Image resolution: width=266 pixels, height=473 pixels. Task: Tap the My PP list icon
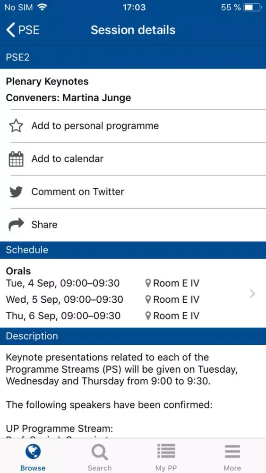[x=166, y=451]
